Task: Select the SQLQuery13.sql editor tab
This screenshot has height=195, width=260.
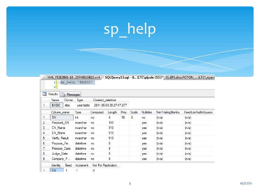Action: 134,77
